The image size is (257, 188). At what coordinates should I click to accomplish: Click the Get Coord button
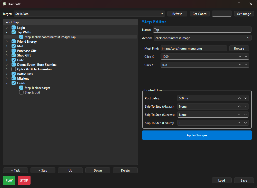coord(200,14)
